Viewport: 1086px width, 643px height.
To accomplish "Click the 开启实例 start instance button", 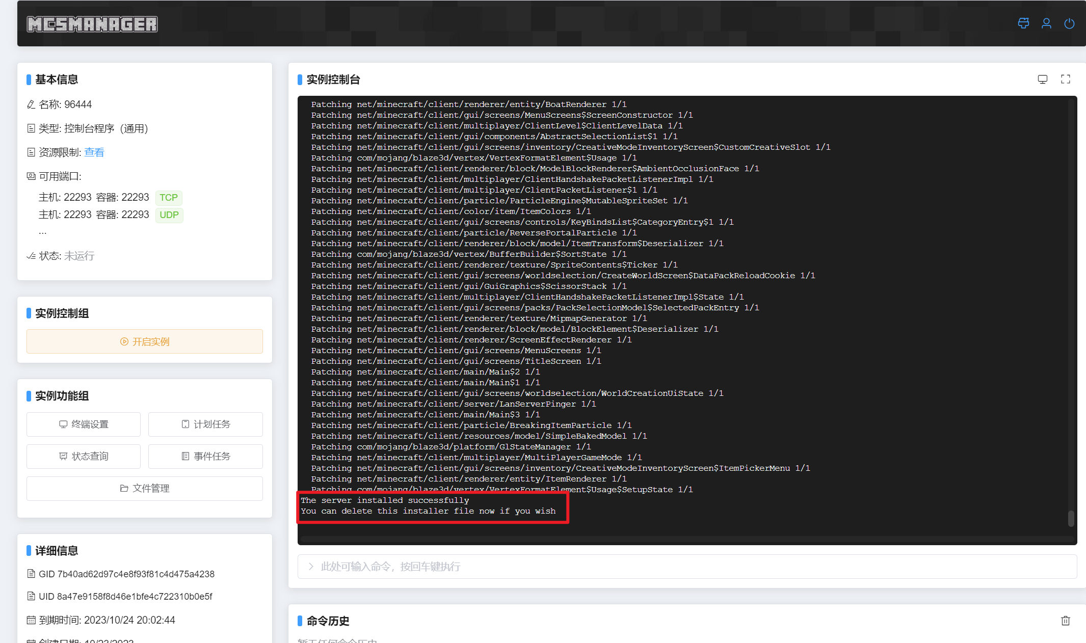I will tap(145, 341).
